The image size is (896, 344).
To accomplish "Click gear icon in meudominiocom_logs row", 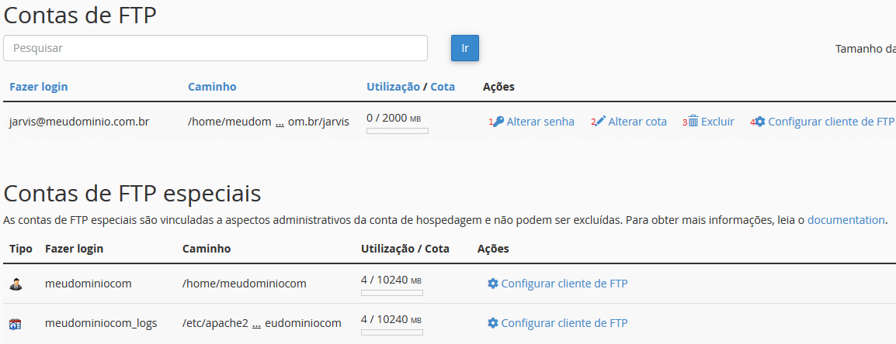I will [x=493, y=323].
